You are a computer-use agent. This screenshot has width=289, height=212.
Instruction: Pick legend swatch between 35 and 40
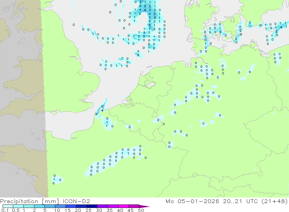click(113, 206)
